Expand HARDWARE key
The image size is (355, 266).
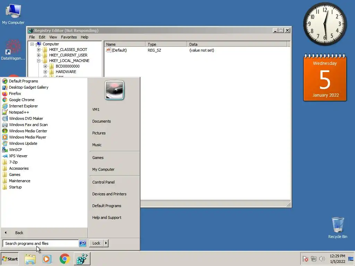45,72
